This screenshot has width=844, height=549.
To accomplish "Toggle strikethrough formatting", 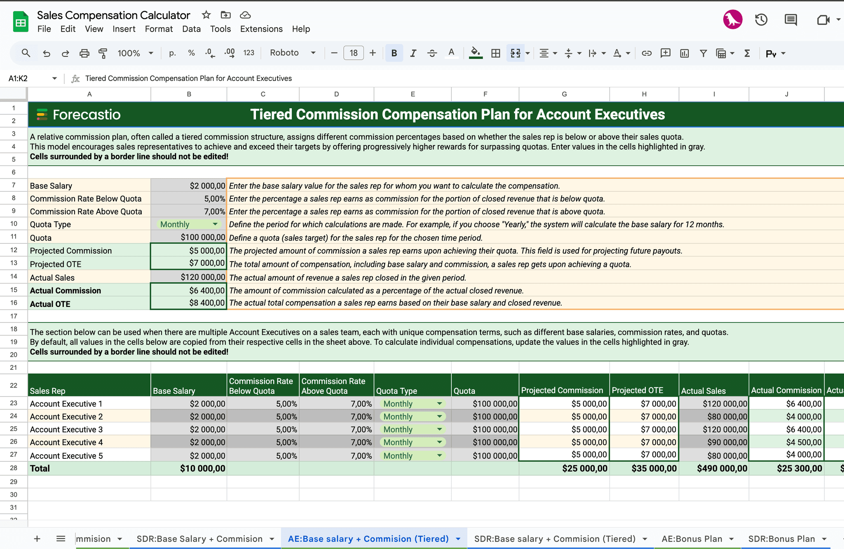I will [x=431, y=53].
